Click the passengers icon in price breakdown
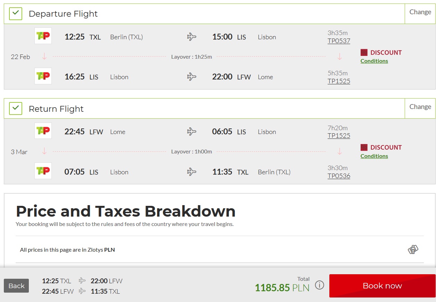The width and height of the screenshot is (436, 302). coord(413,249)
